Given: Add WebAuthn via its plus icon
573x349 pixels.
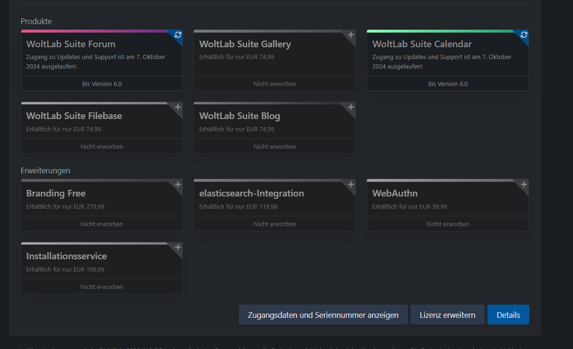Looking at the screenshot, I should point(524,184).
